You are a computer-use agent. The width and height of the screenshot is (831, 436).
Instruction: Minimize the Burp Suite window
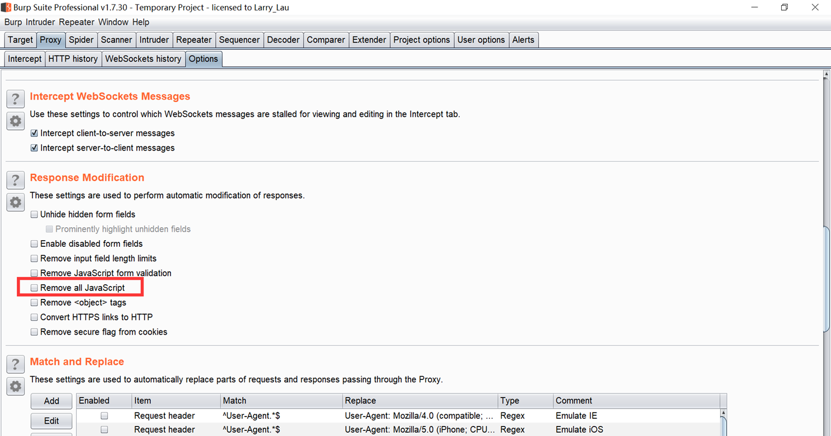[x=754, y=7]
